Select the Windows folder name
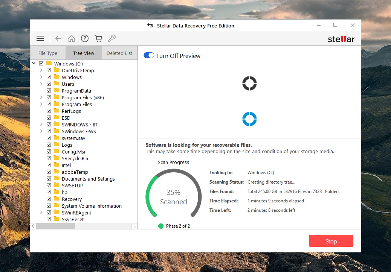The image size is (391, 272). click(72, 77)
